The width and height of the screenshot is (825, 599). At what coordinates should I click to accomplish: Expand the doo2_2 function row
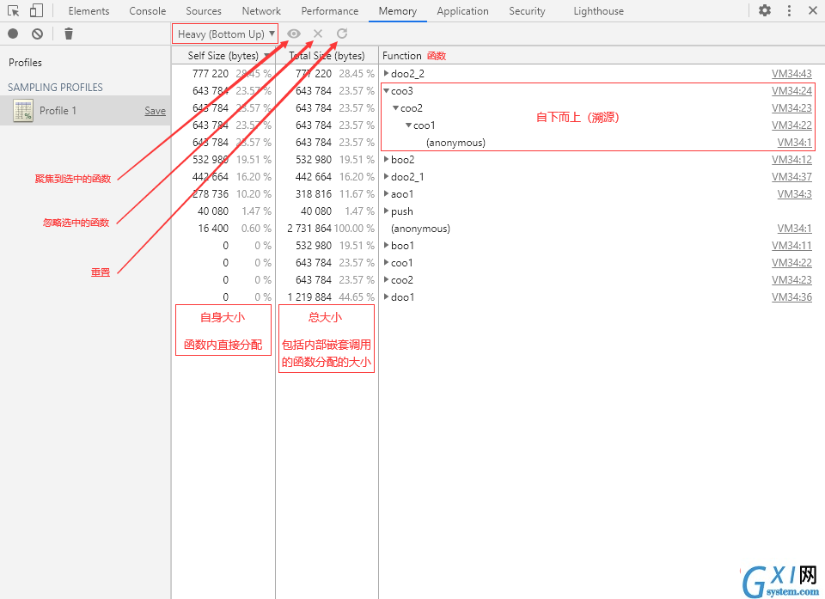coord(386,73)
